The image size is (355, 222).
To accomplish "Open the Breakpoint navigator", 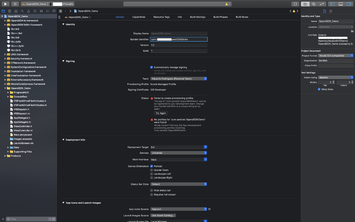I will (x=47, y=11).
